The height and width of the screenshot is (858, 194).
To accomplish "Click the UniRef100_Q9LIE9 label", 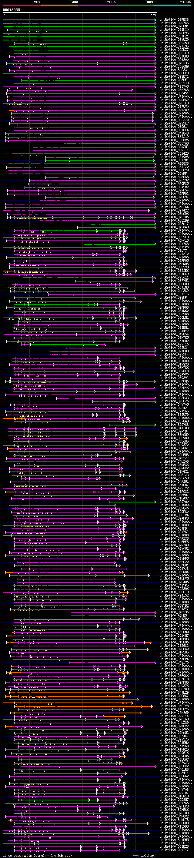I will [x=174, y=53].
